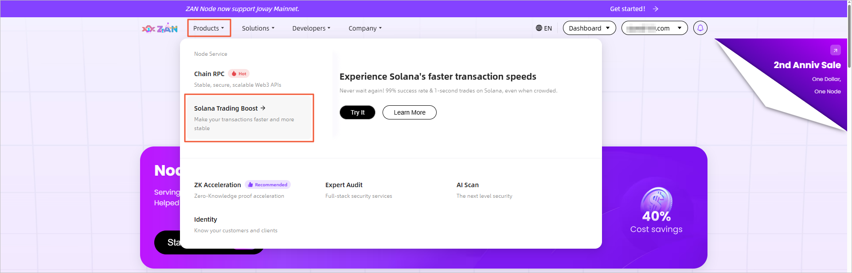The height and width of the screenshot is (273, 852).
Task: Click the Experience Solana's faster transaction speeds heading
Action: tap(438, 77)
